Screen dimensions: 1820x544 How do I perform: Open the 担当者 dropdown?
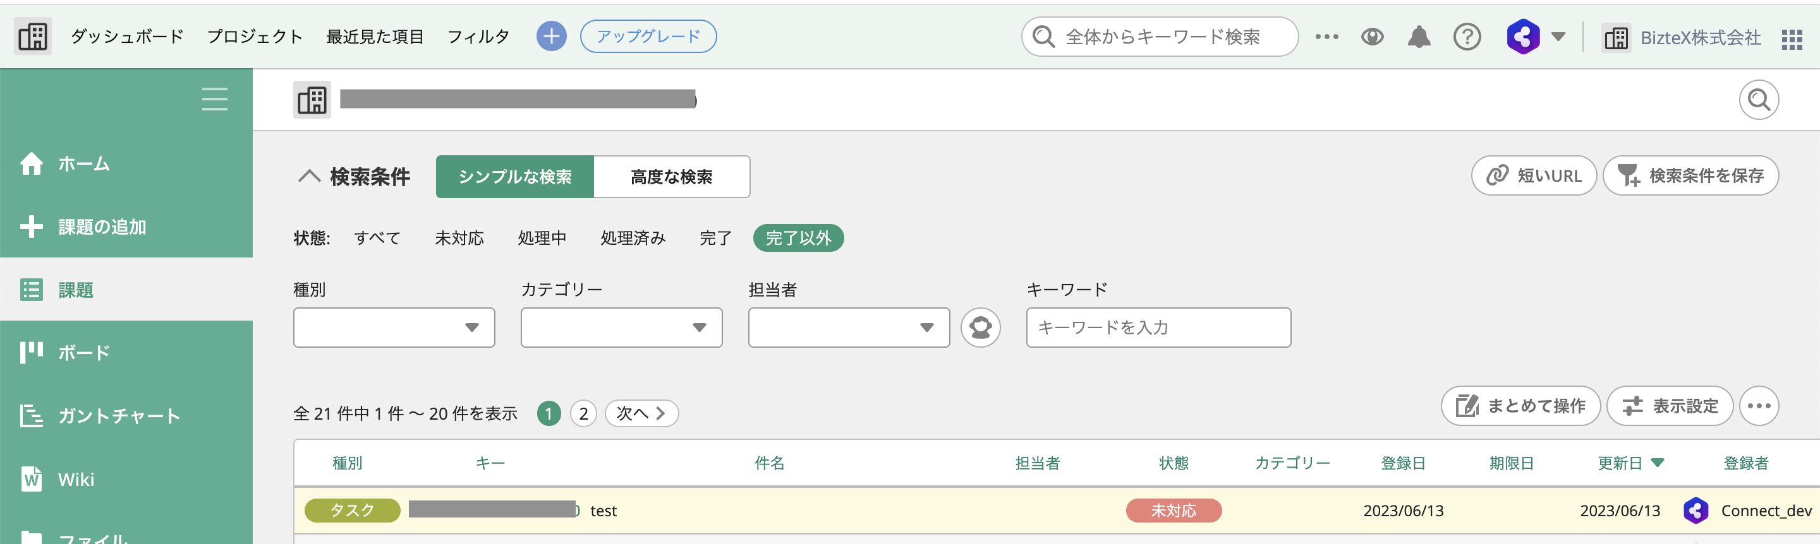849,328
